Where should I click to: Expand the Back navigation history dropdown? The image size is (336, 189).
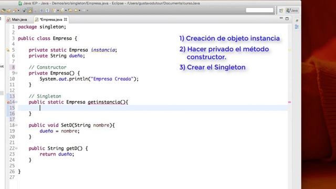[x=79, y=10]
